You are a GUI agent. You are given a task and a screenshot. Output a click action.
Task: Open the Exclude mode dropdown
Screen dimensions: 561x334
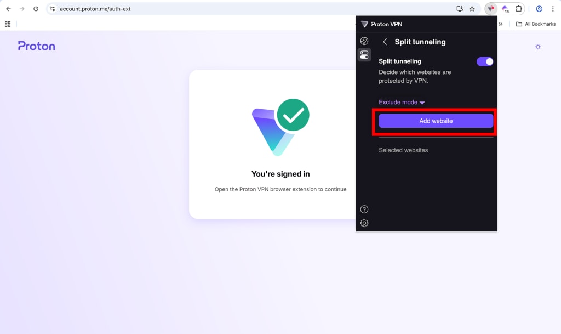[x=402, y=103]
